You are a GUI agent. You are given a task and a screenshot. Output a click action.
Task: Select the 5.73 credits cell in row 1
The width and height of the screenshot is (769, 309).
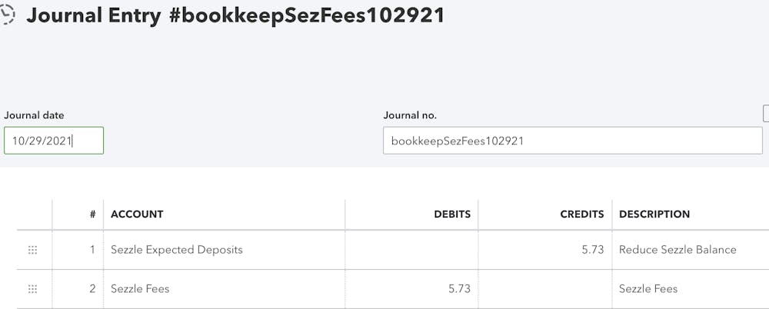click(544, 250)
